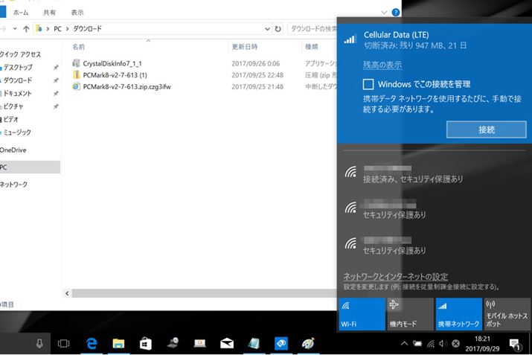Open the Microsoft Store taskbar icon
The image size is (532, 355).
pos(146,343)
